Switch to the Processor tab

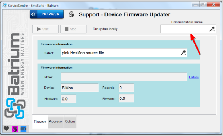coord(56,122)
